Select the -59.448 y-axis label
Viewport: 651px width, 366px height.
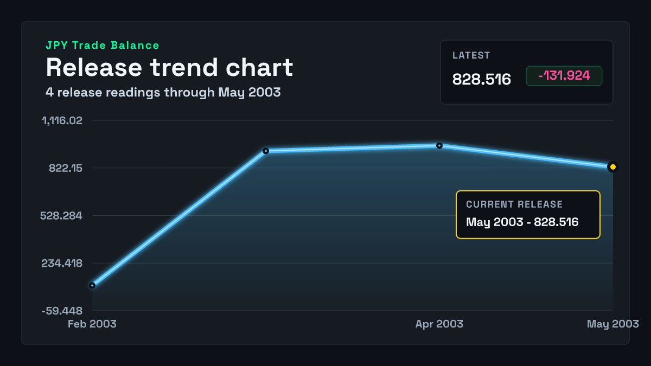62,311
